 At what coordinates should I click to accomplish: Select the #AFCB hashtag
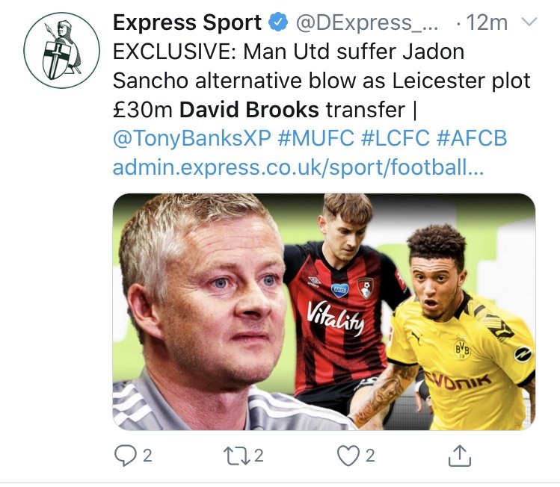point(472,137)
